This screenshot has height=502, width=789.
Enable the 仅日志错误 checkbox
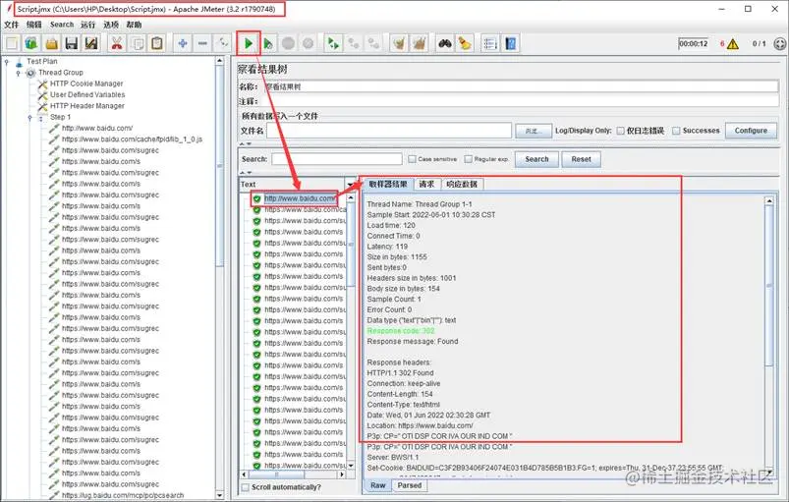coord(620,131)
